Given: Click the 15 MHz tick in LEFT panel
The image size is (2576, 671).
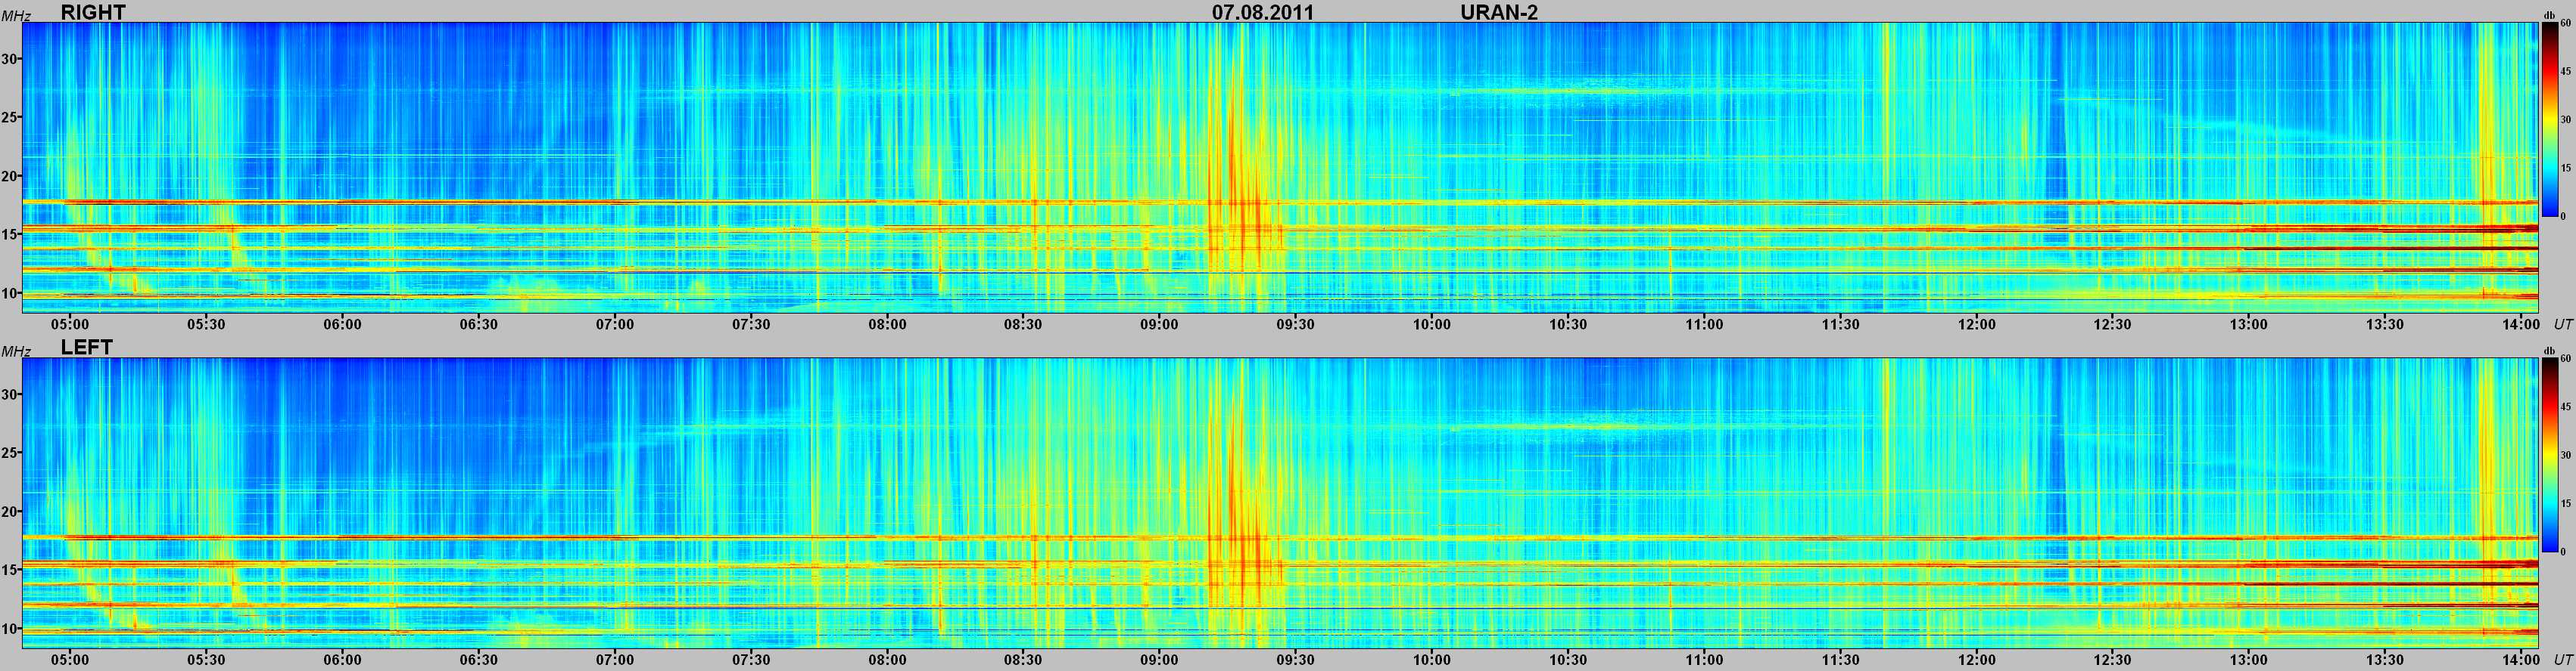Looking at the screenshot, I should coord(10,571).
